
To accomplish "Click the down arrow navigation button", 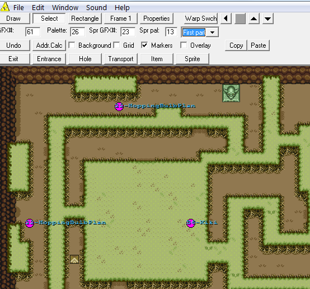I will [267, 19].
